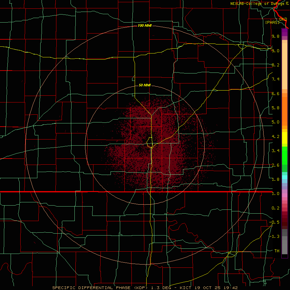Click the 9.0 value on the color scale
This screenshot has width=290, height=290.
275,51
